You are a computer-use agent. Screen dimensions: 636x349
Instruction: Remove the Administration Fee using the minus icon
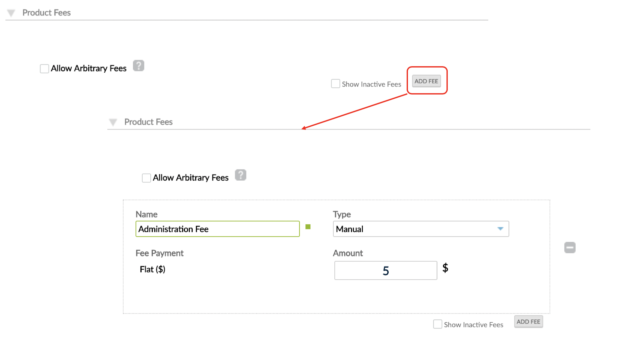[570, 247]
